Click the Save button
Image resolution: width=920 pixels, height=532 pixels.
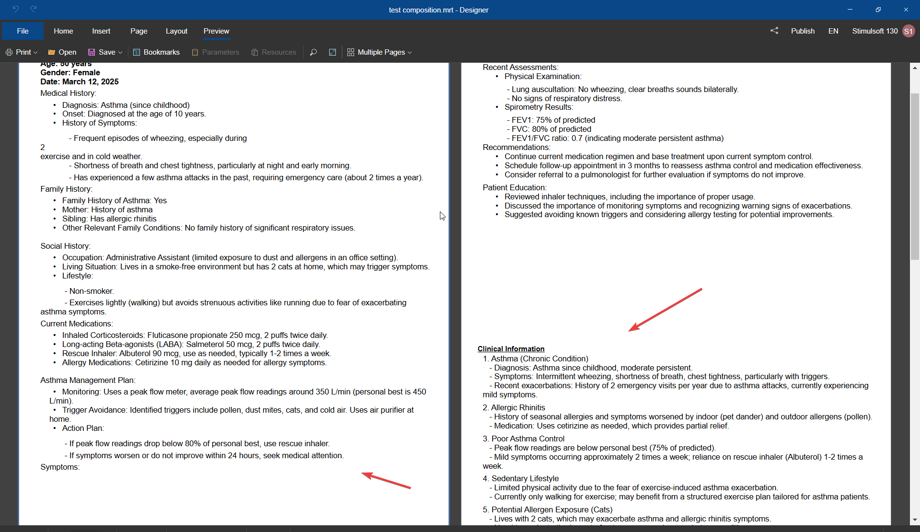click(102, 52)
